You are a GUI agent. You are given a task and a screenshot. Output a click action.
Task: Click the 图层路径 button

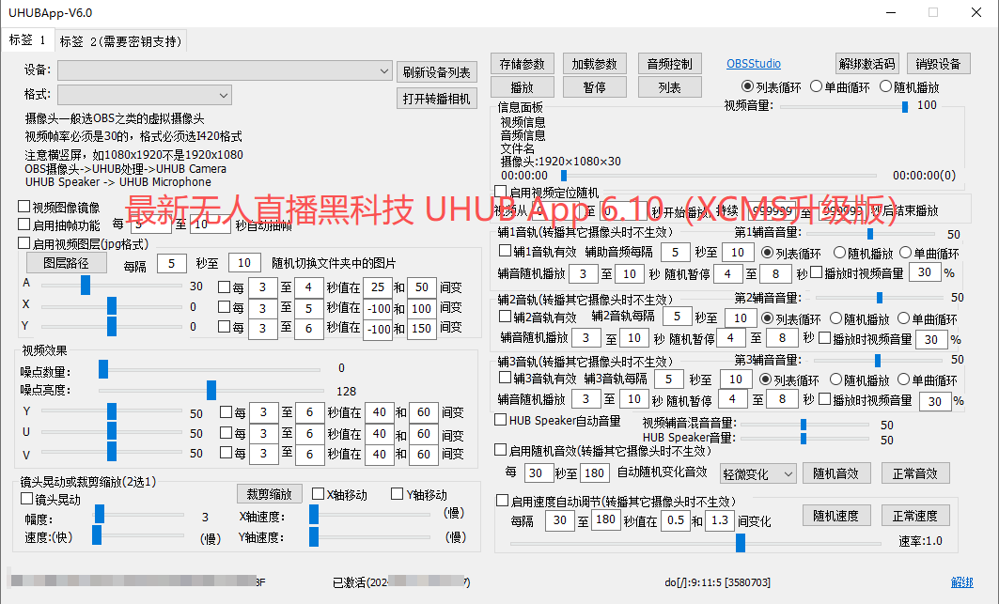67,262
